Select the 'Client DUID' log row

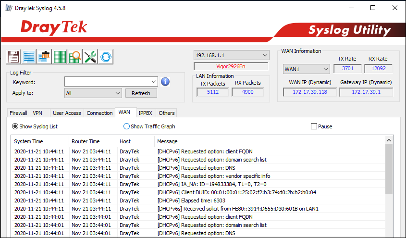pyautogui.click(x=198, y=192)
